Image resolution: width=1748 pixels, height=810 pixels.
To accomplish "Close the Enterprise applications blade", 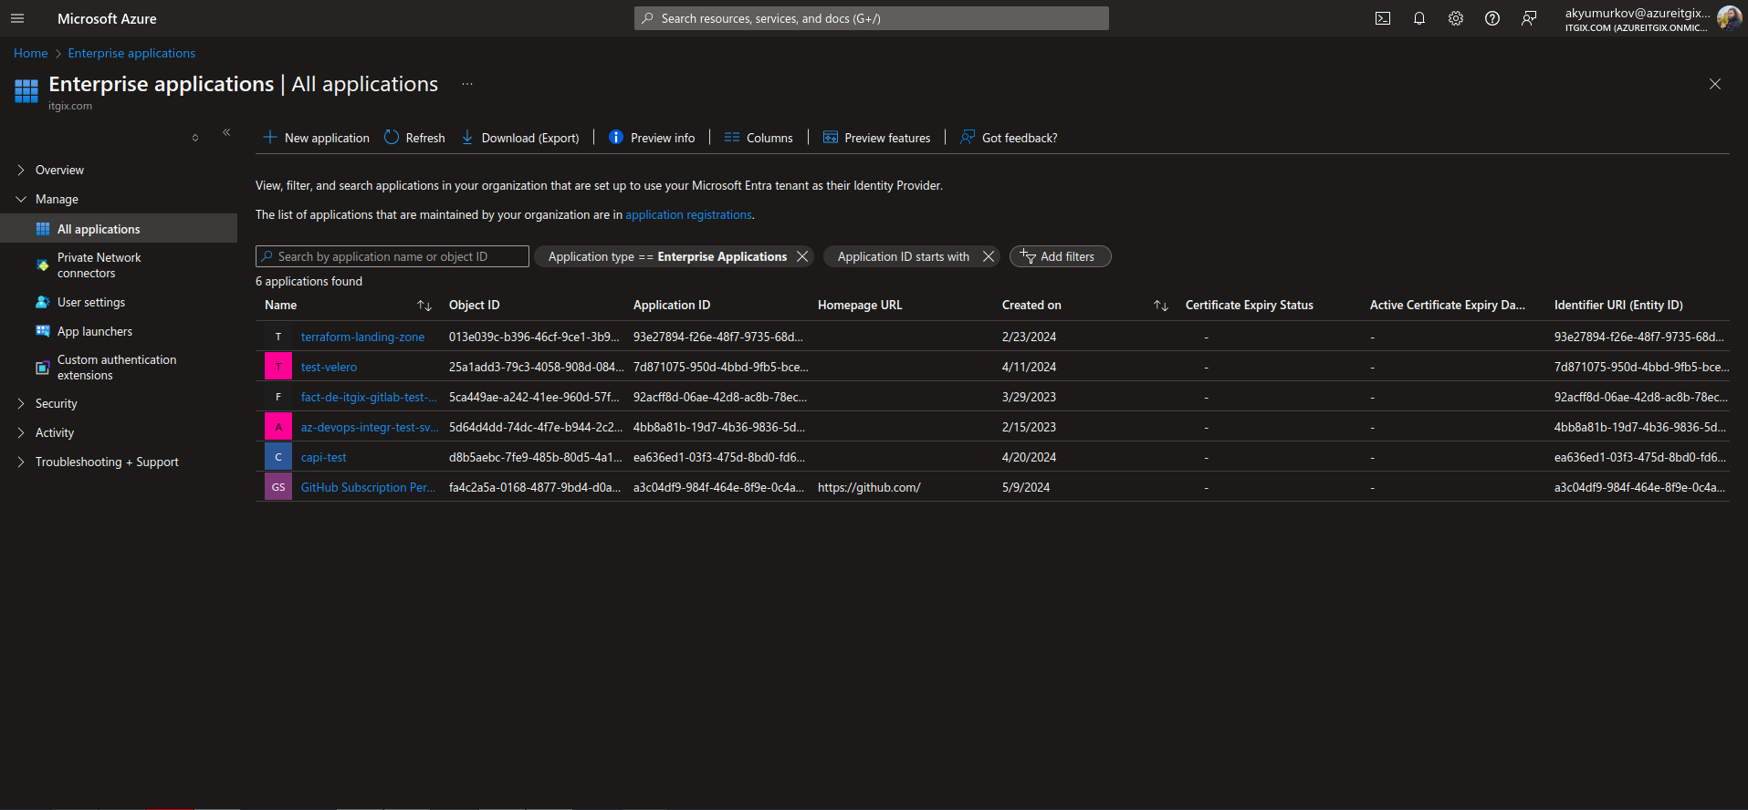I will click(1715, 84).
